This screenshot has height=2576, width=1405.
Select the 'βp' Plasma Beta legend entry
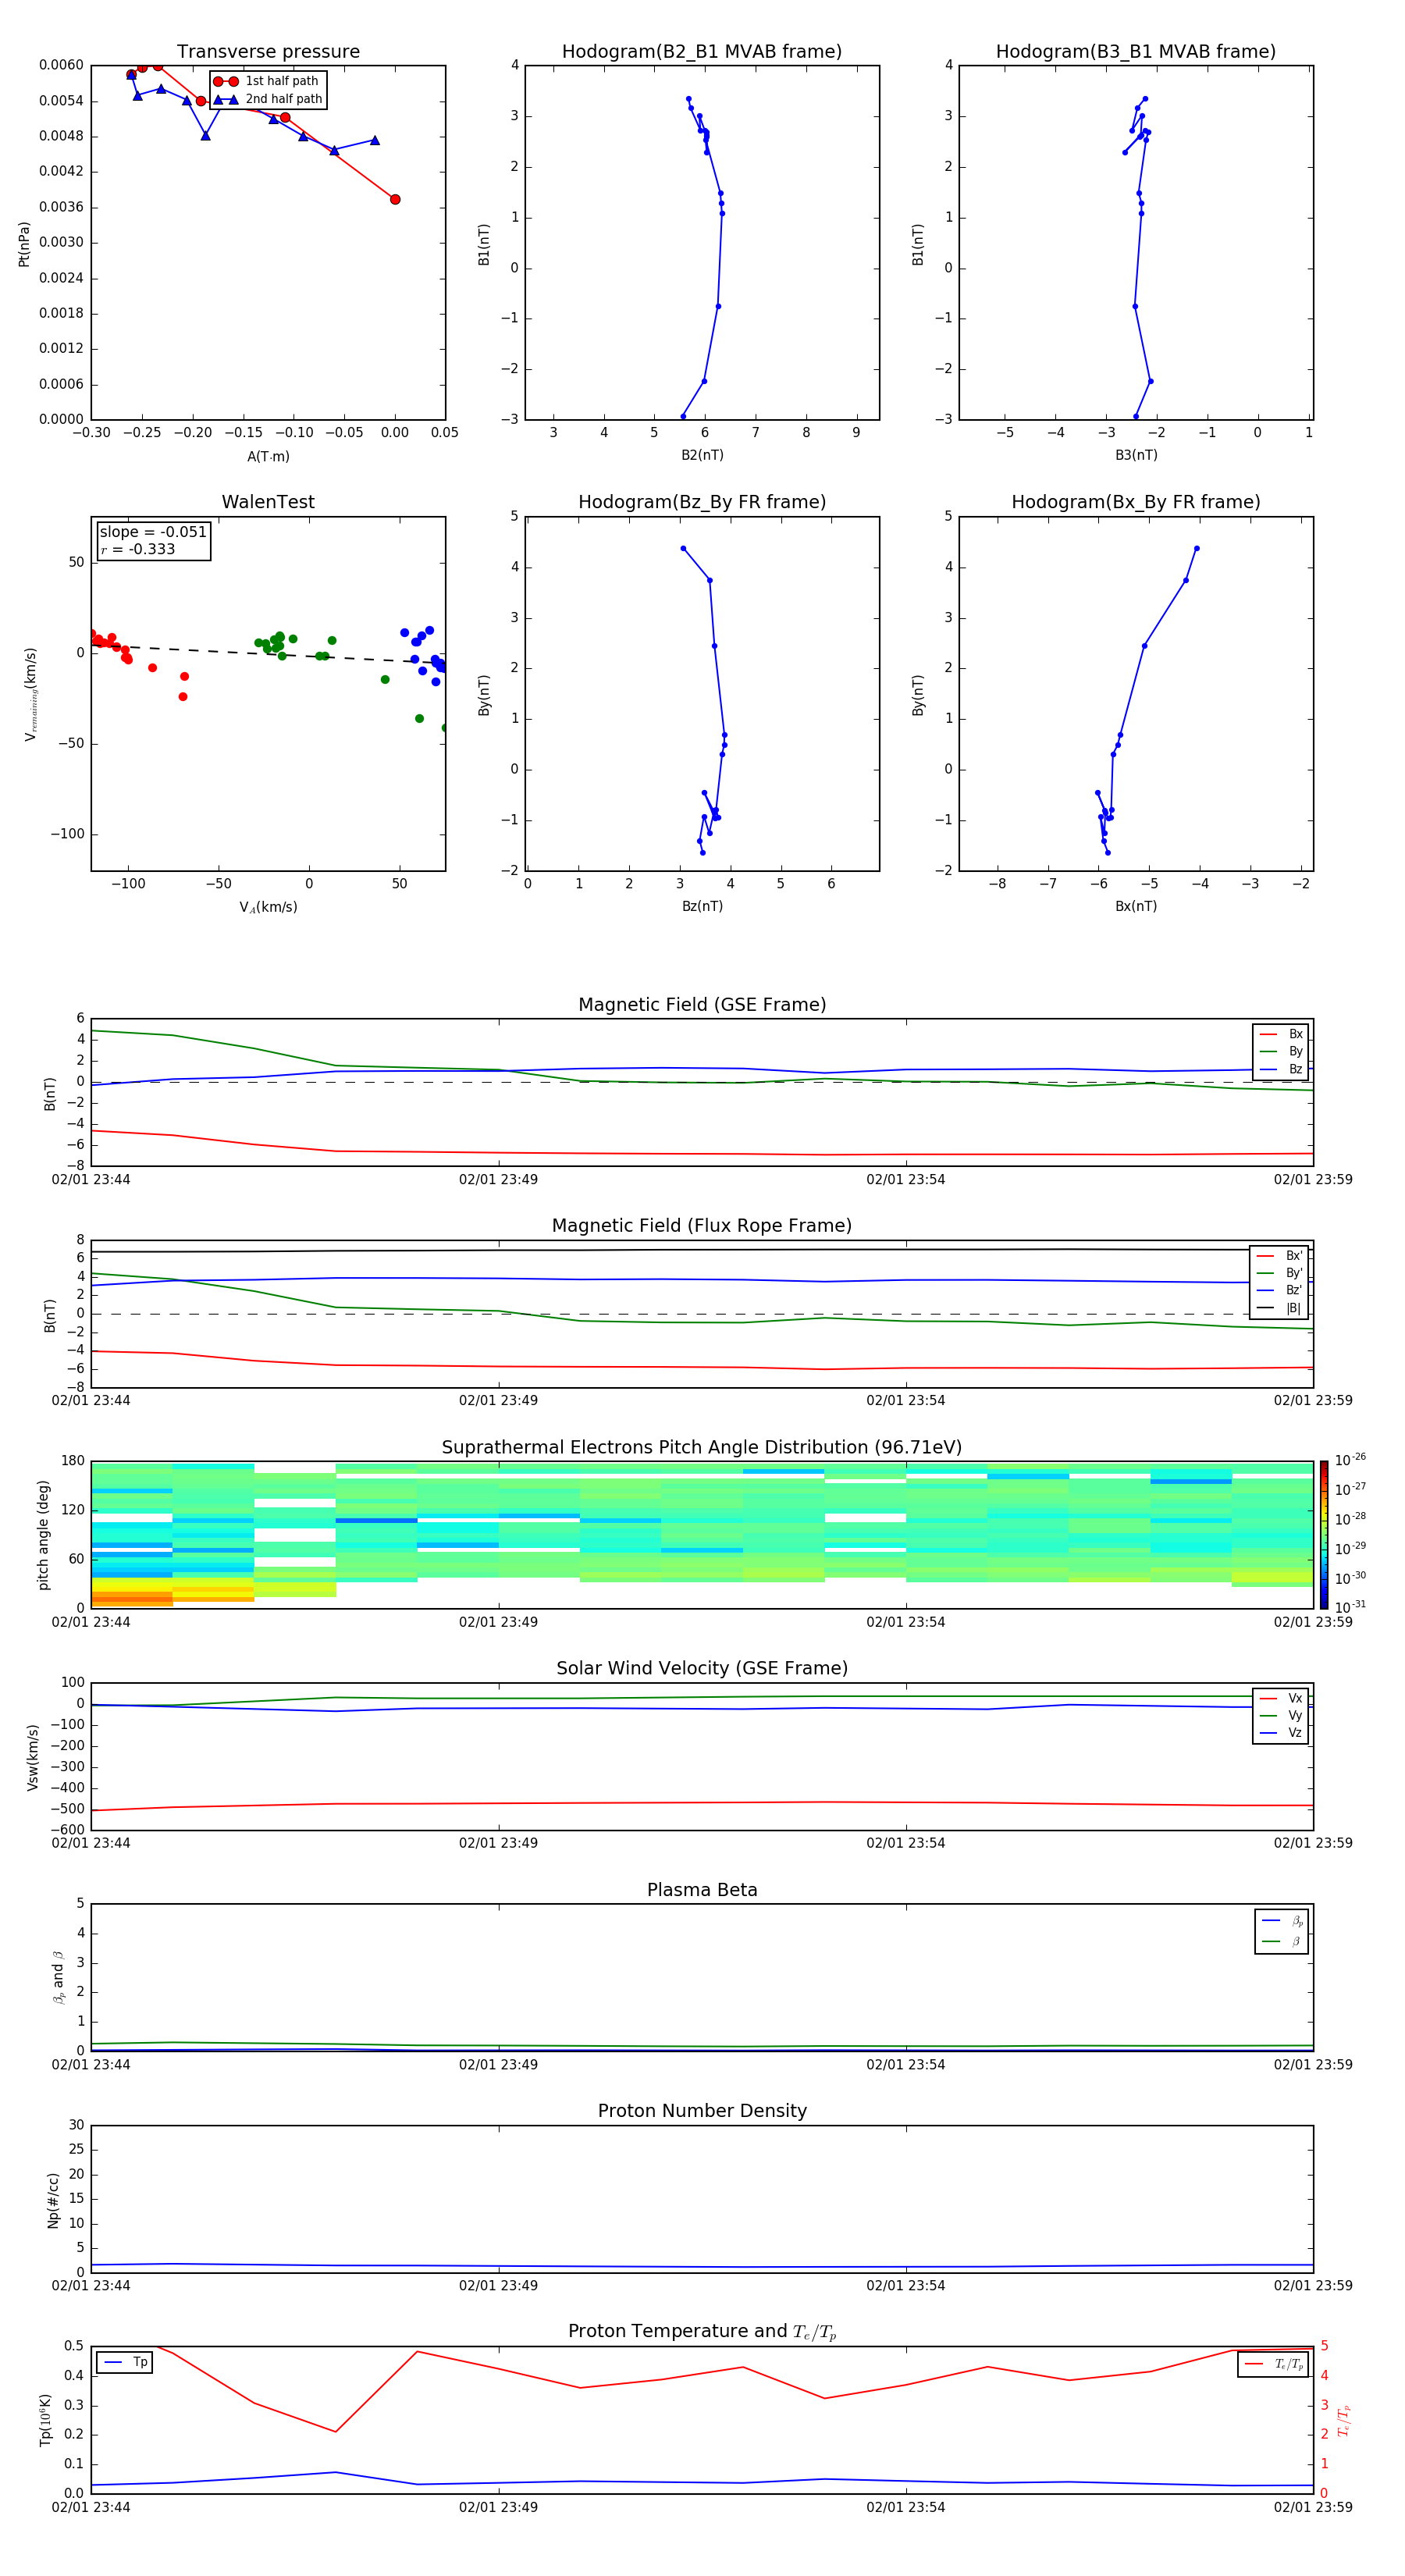click(1282, 1920)
